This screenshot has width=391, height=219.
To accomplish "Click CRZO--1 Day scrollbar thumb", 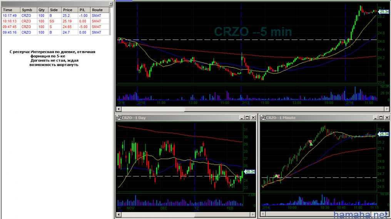I will [223, 214].
